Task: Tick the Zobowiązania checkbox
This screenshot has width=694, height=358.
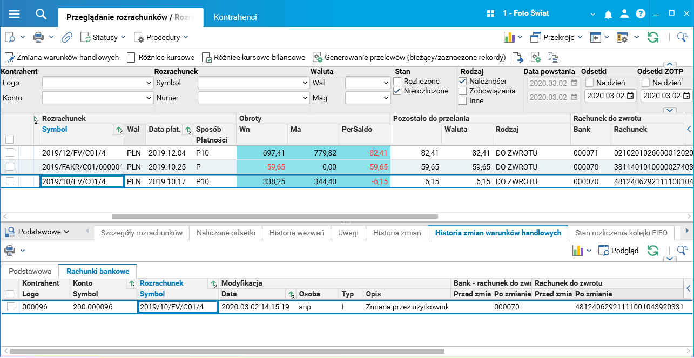Action: pos(463,91)
